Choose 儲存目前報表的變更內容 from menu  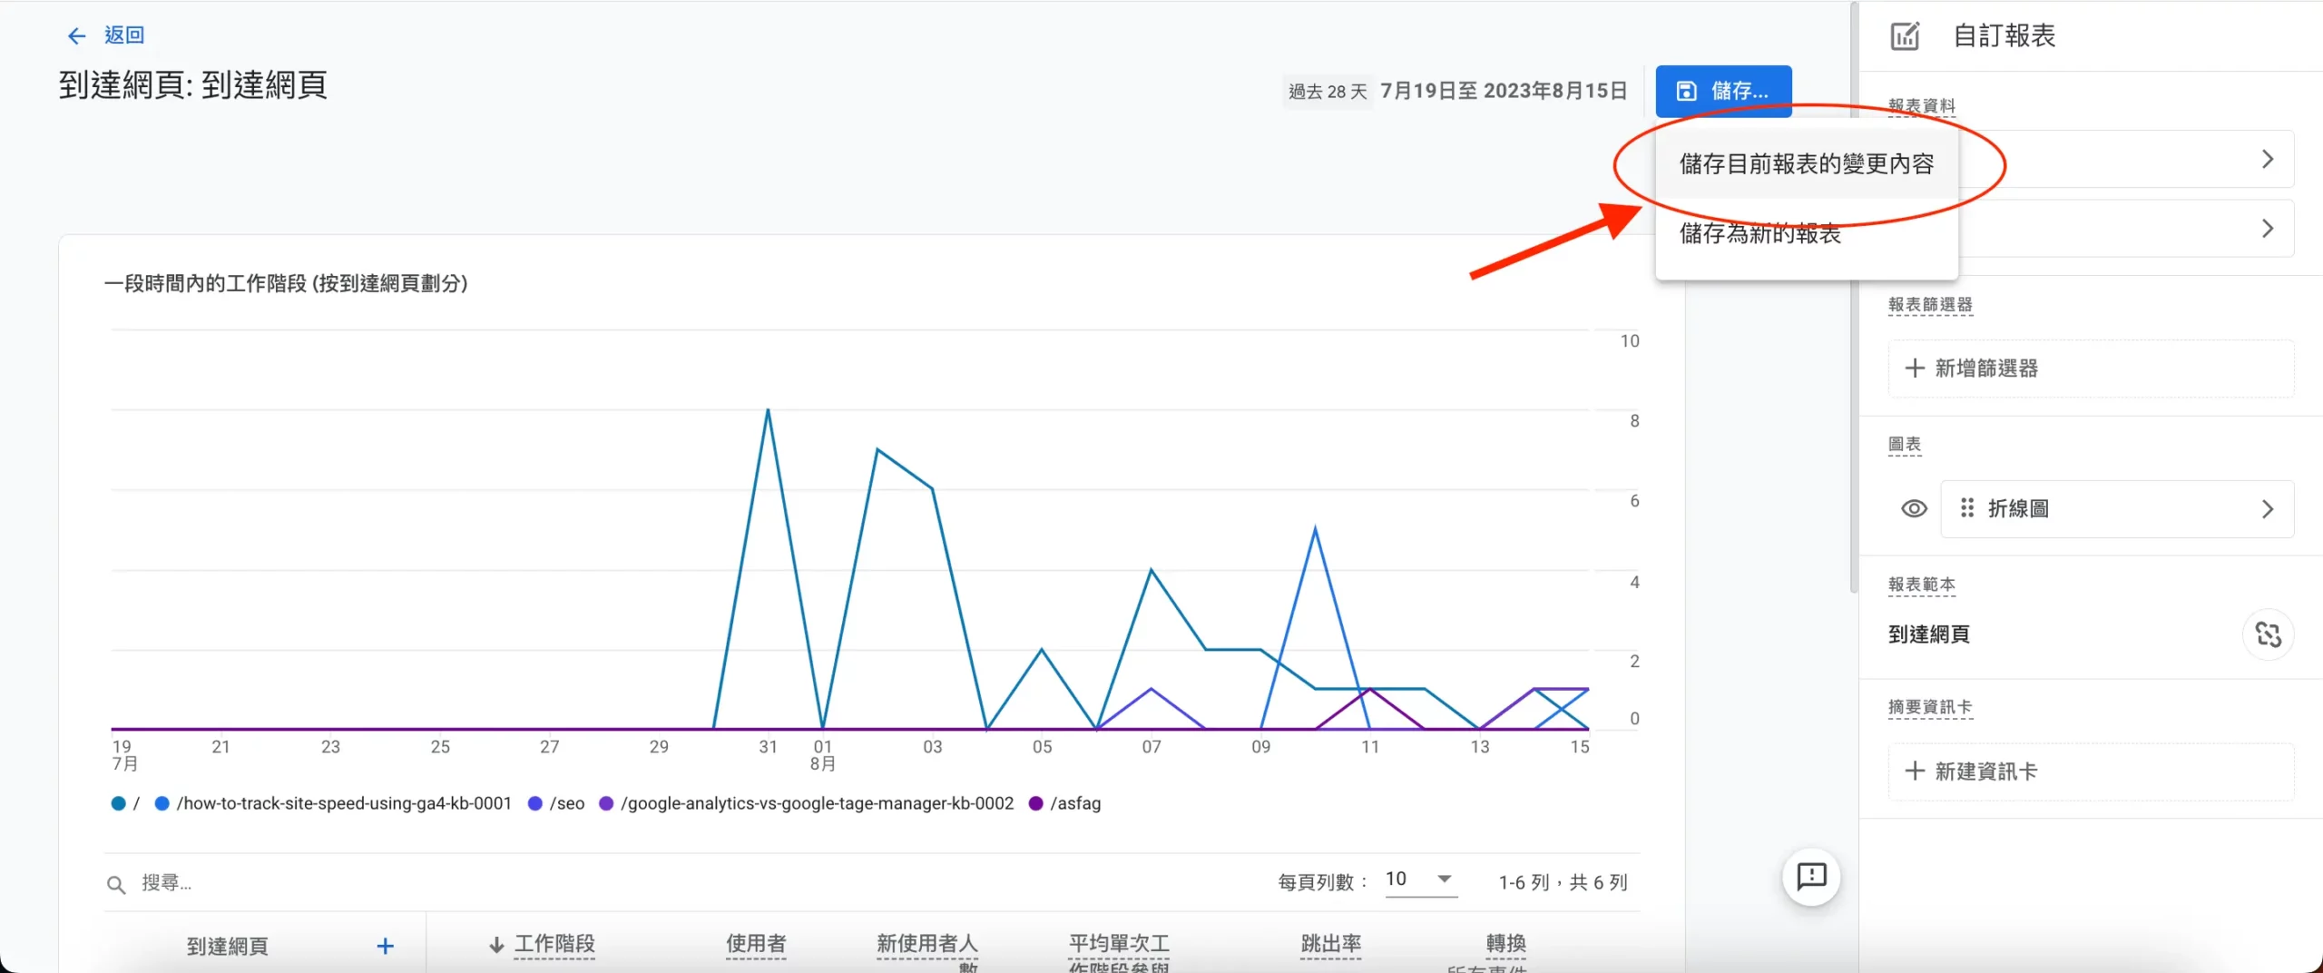(1806, 164)
